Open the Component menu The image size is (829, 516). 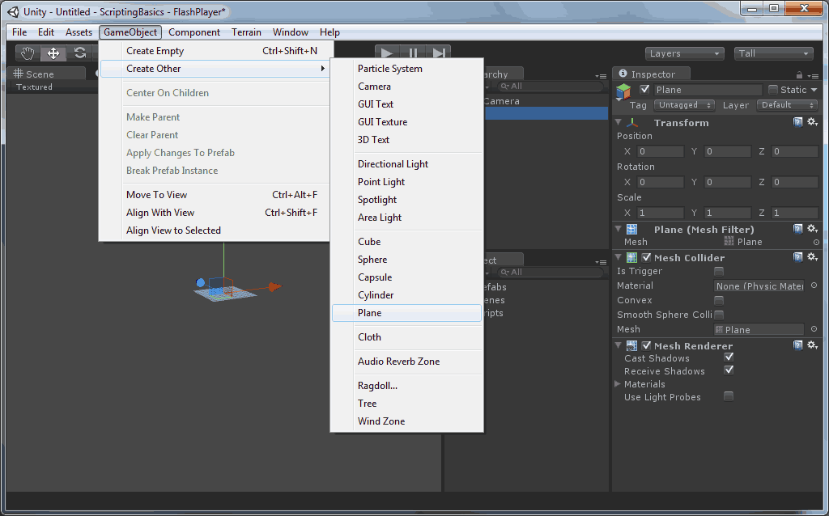[x=194, y=32]
